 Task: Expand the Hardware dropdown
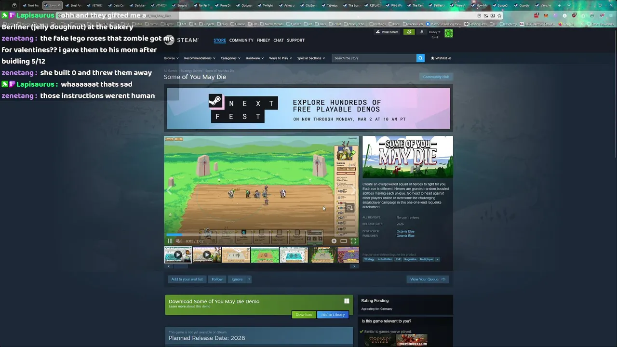[255, 58]
